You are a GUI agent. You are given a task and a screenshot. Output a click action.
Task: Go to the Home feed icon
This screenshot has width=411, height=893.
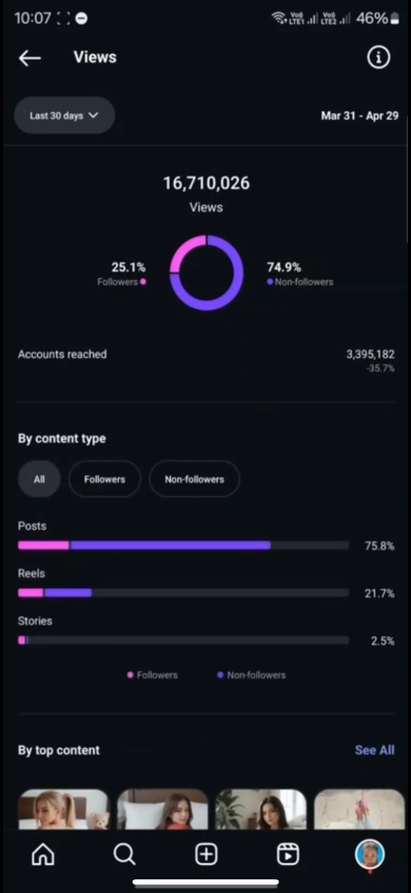(43, 854)
